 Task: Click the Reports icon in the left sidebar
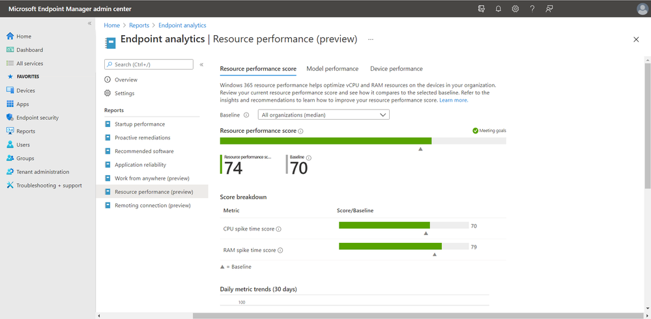click(10, 131)
